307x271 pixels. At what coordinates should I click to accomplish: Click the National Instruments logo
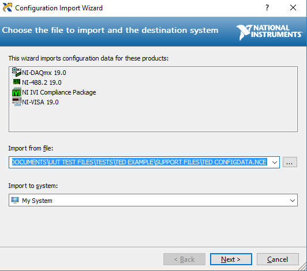pyautogui.click(x=269, y=32)
